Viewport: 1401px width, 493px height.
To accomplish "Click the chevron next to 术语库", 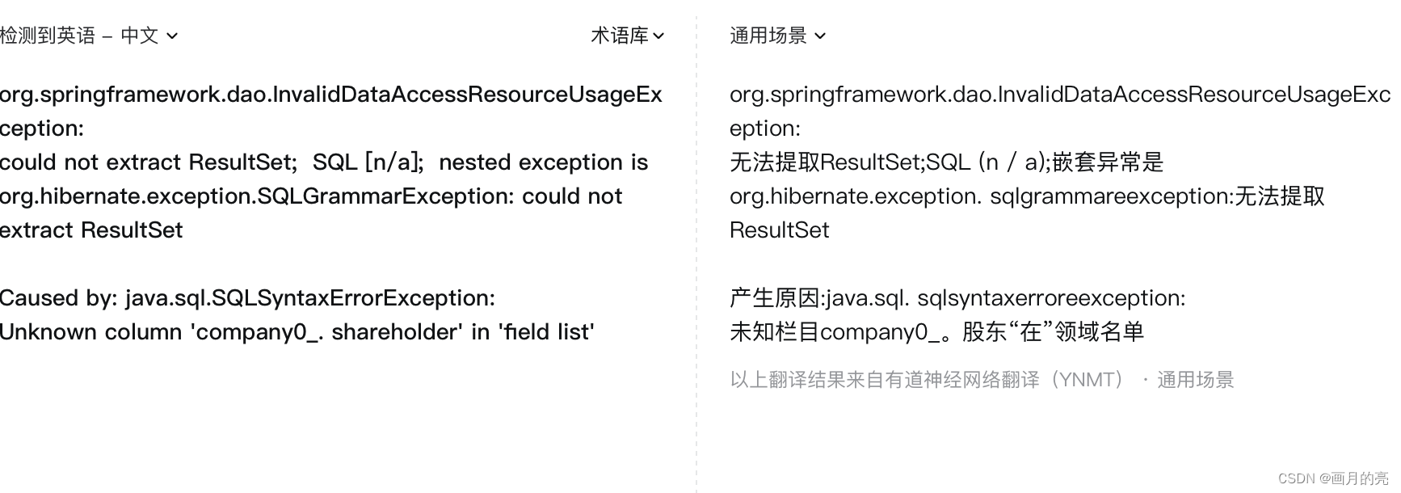I will click(x=659, y=36).
